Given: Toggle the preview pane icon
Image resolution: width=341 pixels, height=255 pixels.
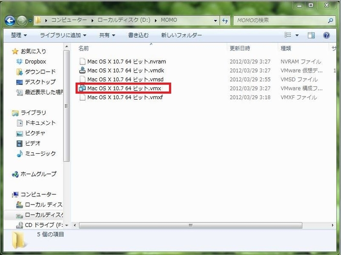Looking at the screenshot, I should click(311, 35).
